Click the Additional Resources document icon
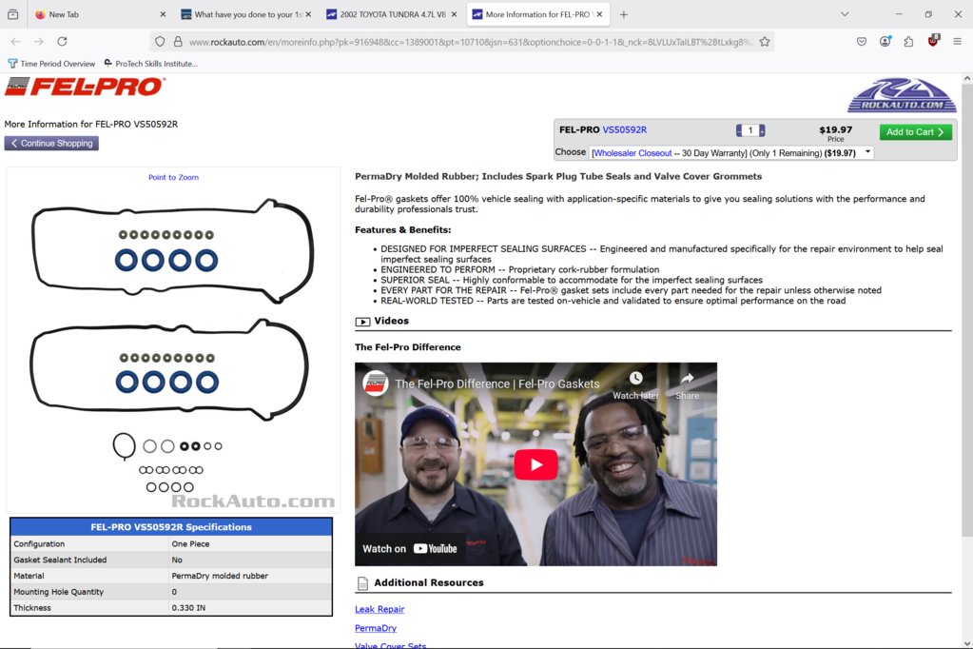Viewport: 973px width, 649px height. coord(363,583)
